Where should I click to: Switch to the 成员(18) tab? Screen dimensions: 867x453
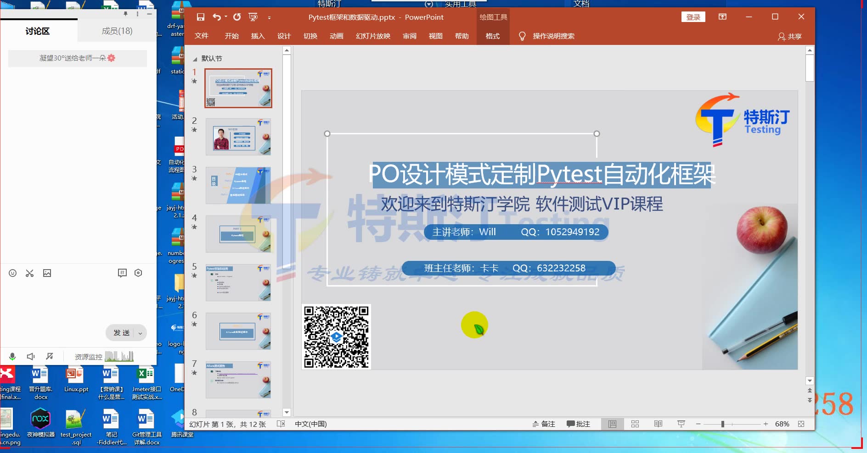pyautogui.click(x=117, y=31)
